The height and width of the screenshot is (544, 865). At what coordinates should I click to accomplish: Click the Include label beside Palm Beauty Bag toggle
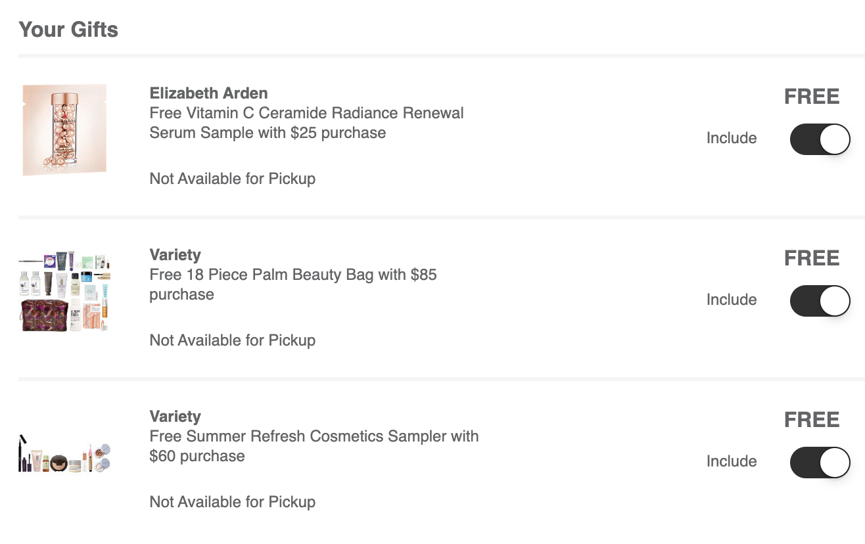(732, 300)
